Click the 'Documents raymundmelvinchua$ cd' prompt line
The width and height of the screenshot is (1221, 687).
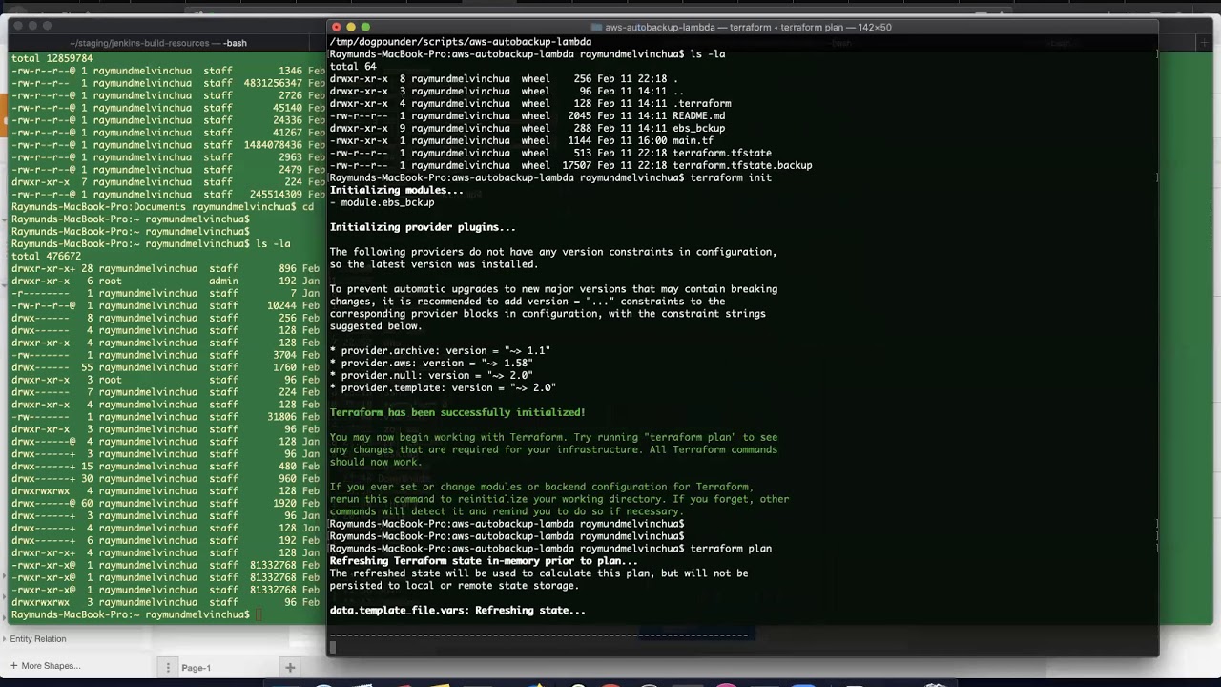(x=162, y=207)
